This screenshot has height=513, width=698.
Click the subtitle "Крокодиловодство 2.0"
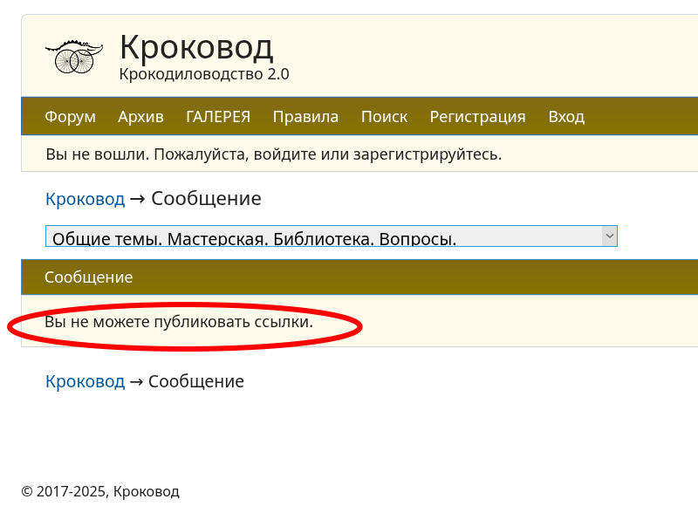click(204, 74)
